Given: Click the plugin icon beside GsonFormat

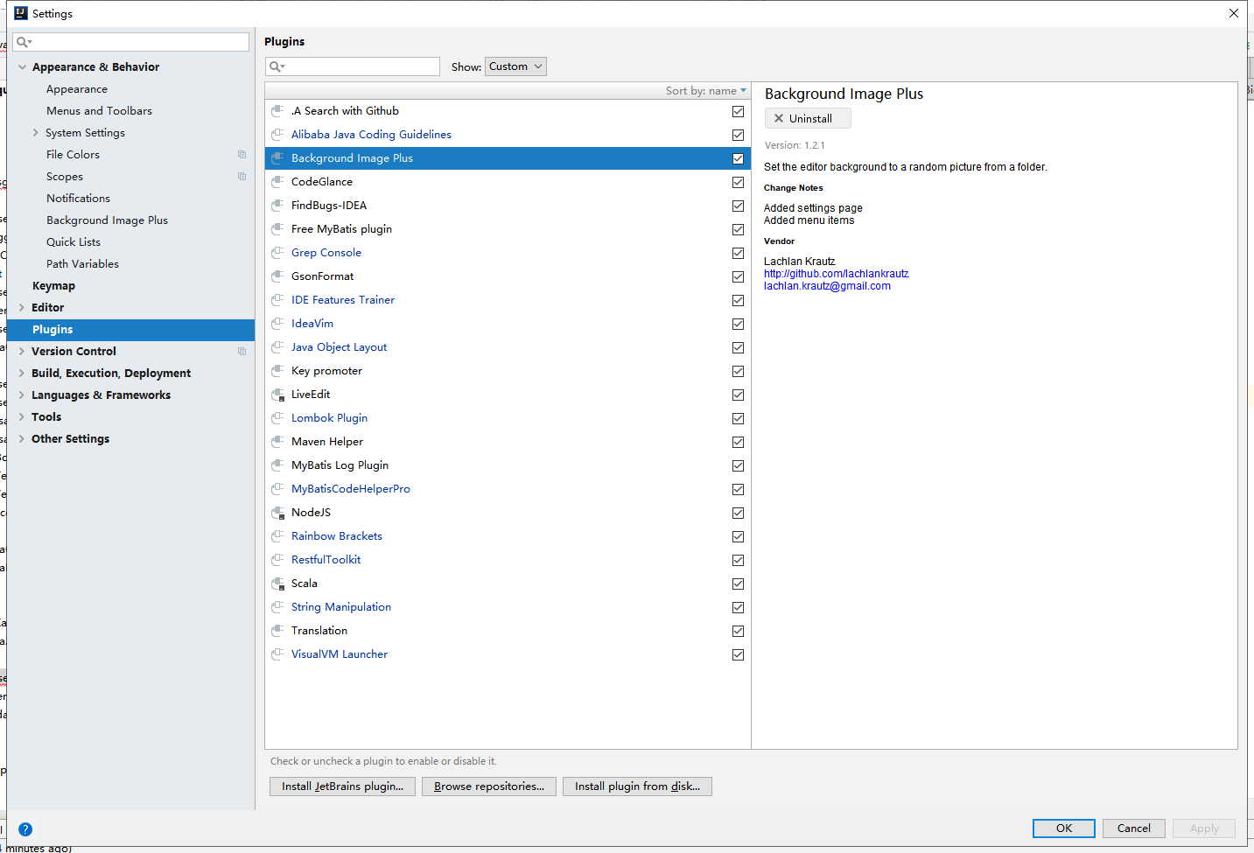Looking at the screenshot, I should [277, 276].
